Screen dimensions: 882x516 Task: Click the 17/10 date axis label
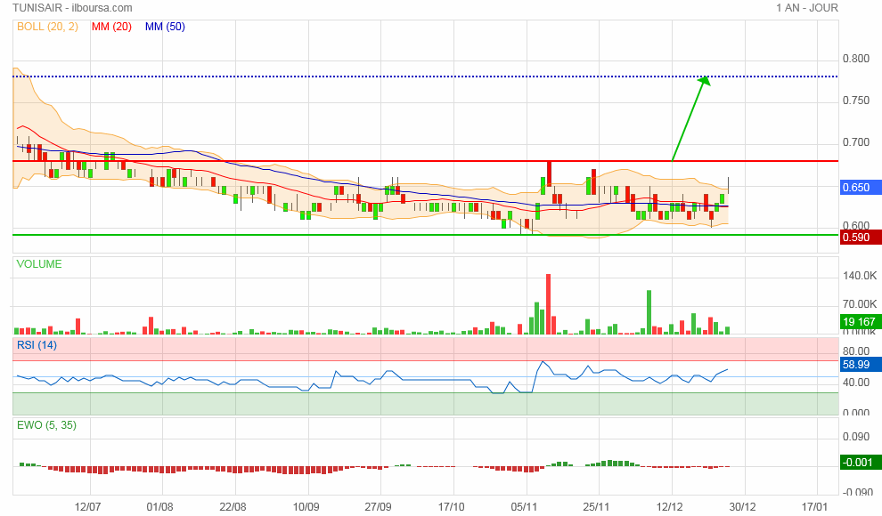(451, 506)
